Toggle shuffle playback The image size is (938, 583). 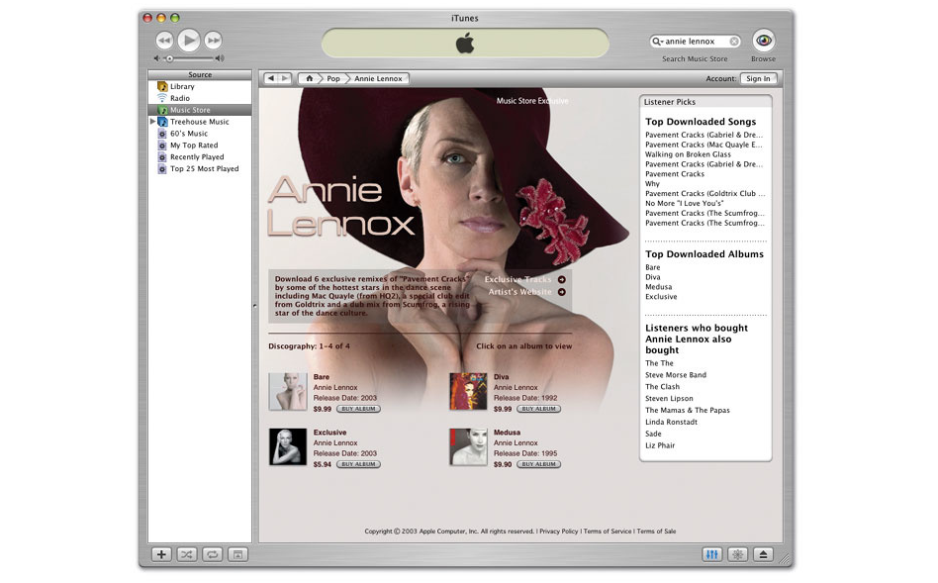[187, 555]
